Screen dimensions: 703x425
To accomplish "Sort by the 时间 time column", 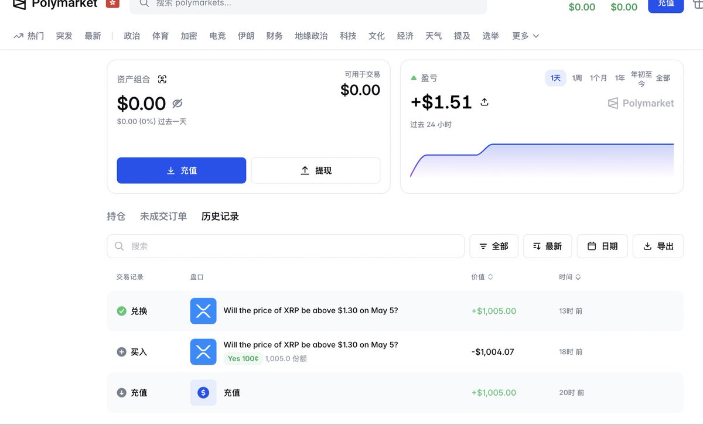I will (570, 277).
